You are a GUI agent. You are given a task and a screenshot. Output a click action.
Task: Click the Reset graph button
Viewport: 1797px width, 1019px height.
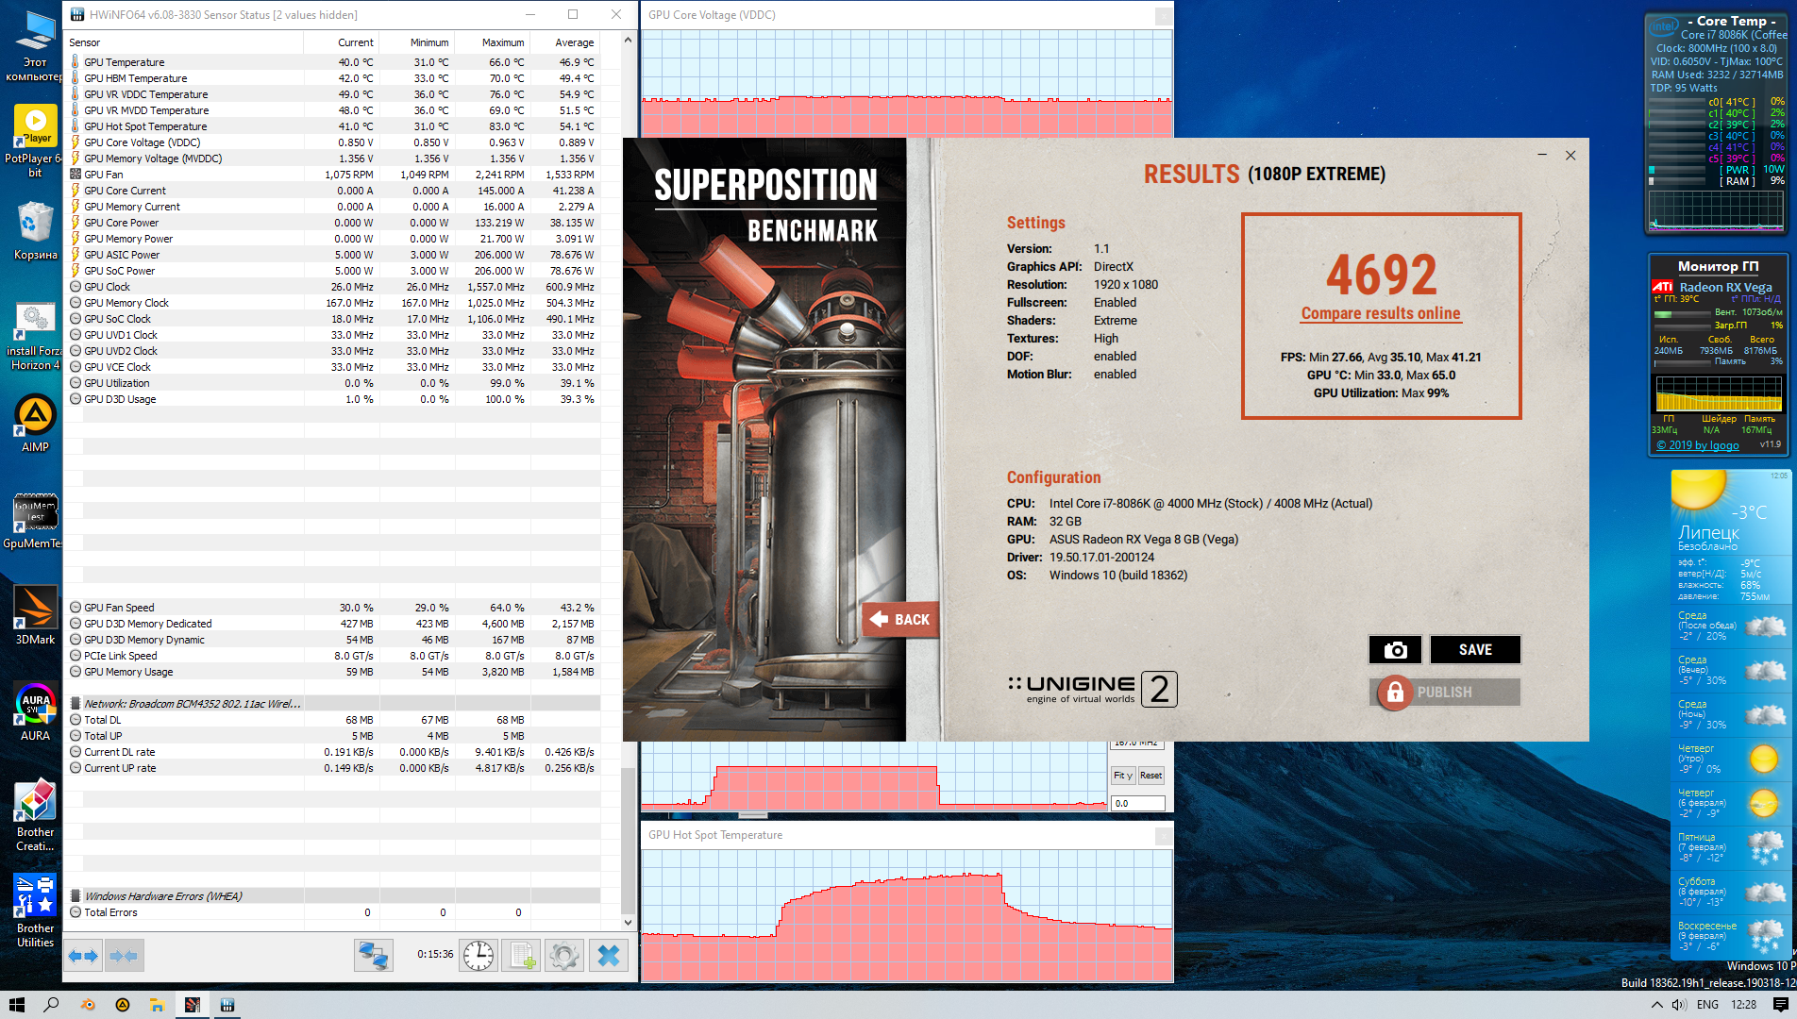(1150, 776)
